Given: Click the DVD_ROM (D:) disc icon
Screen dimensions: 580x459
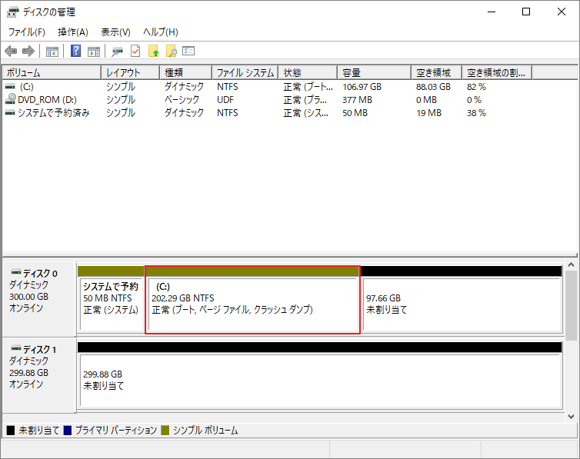Looking at the screenshot, I should coord(11,98).
